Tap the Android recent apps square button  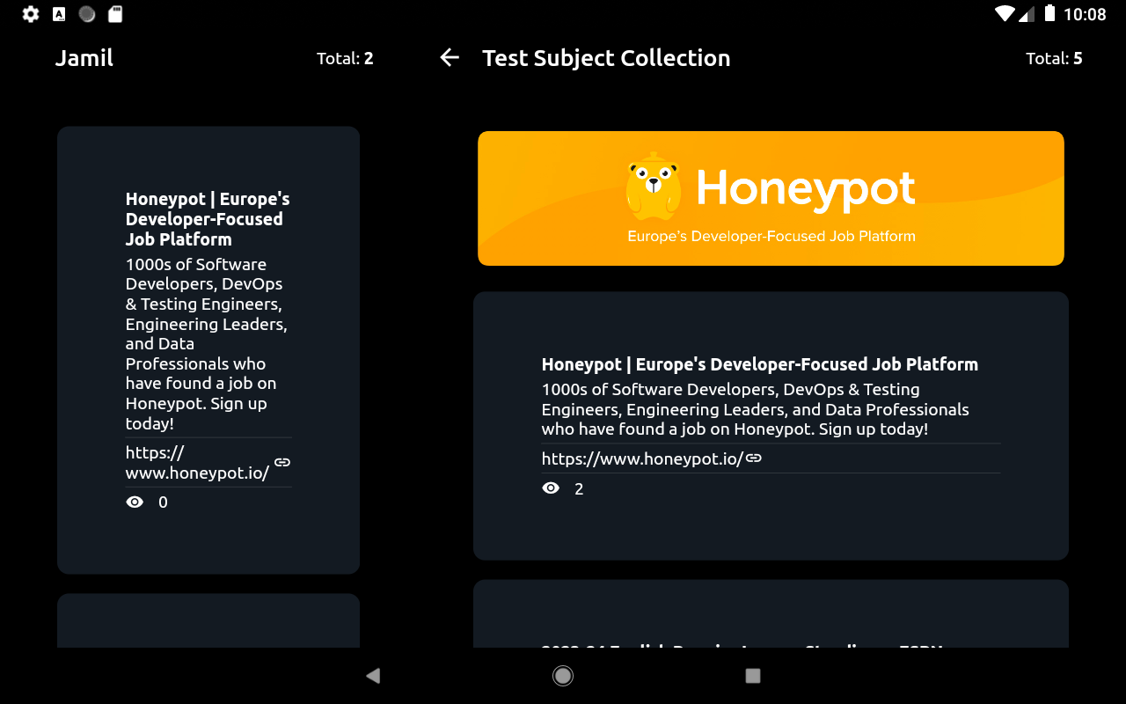tap(753, 676)
